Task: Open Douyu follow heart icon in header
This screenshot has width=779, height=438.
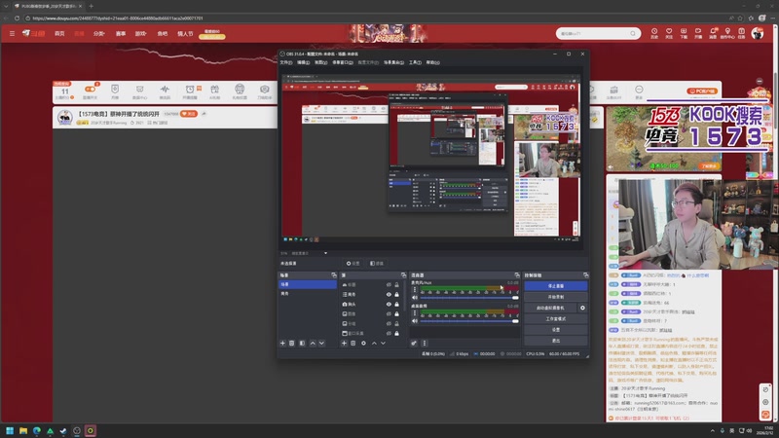Action: 669,33
